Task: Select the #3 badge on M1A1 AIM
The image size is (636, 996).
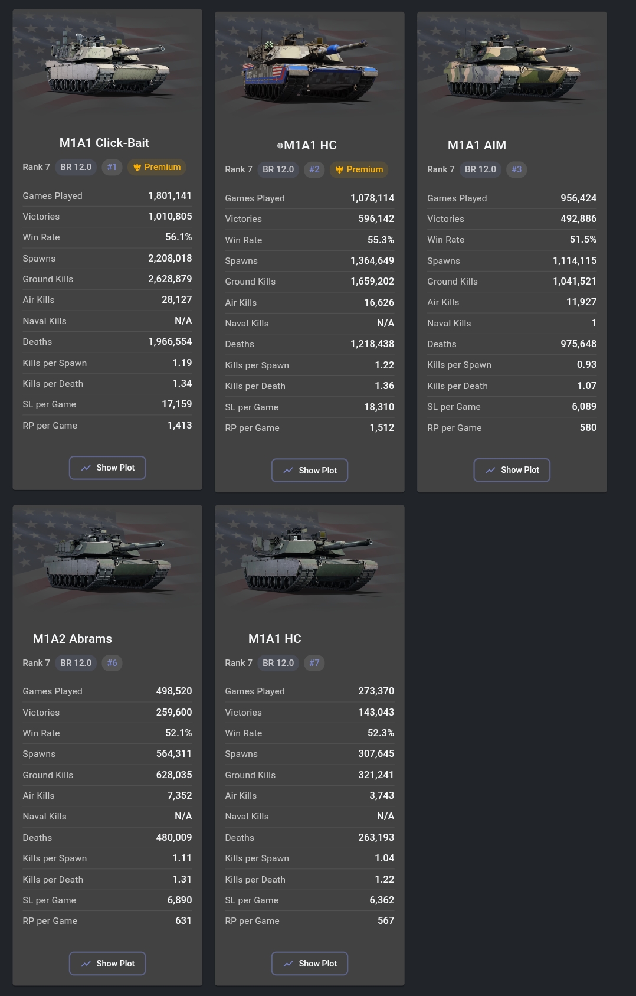Action: [517, 169]
